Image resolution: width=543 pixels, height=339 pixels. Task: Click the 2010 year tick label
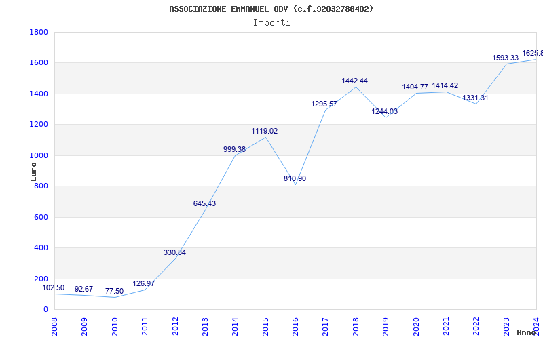tap(115, 327)
